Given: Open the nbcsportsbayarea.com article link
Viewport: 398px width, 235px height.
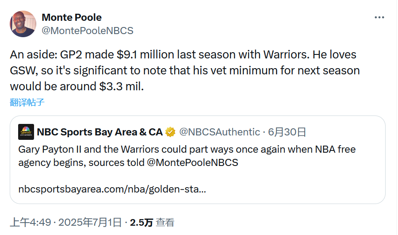Looking at the screenshot, I should coord(112,189).
